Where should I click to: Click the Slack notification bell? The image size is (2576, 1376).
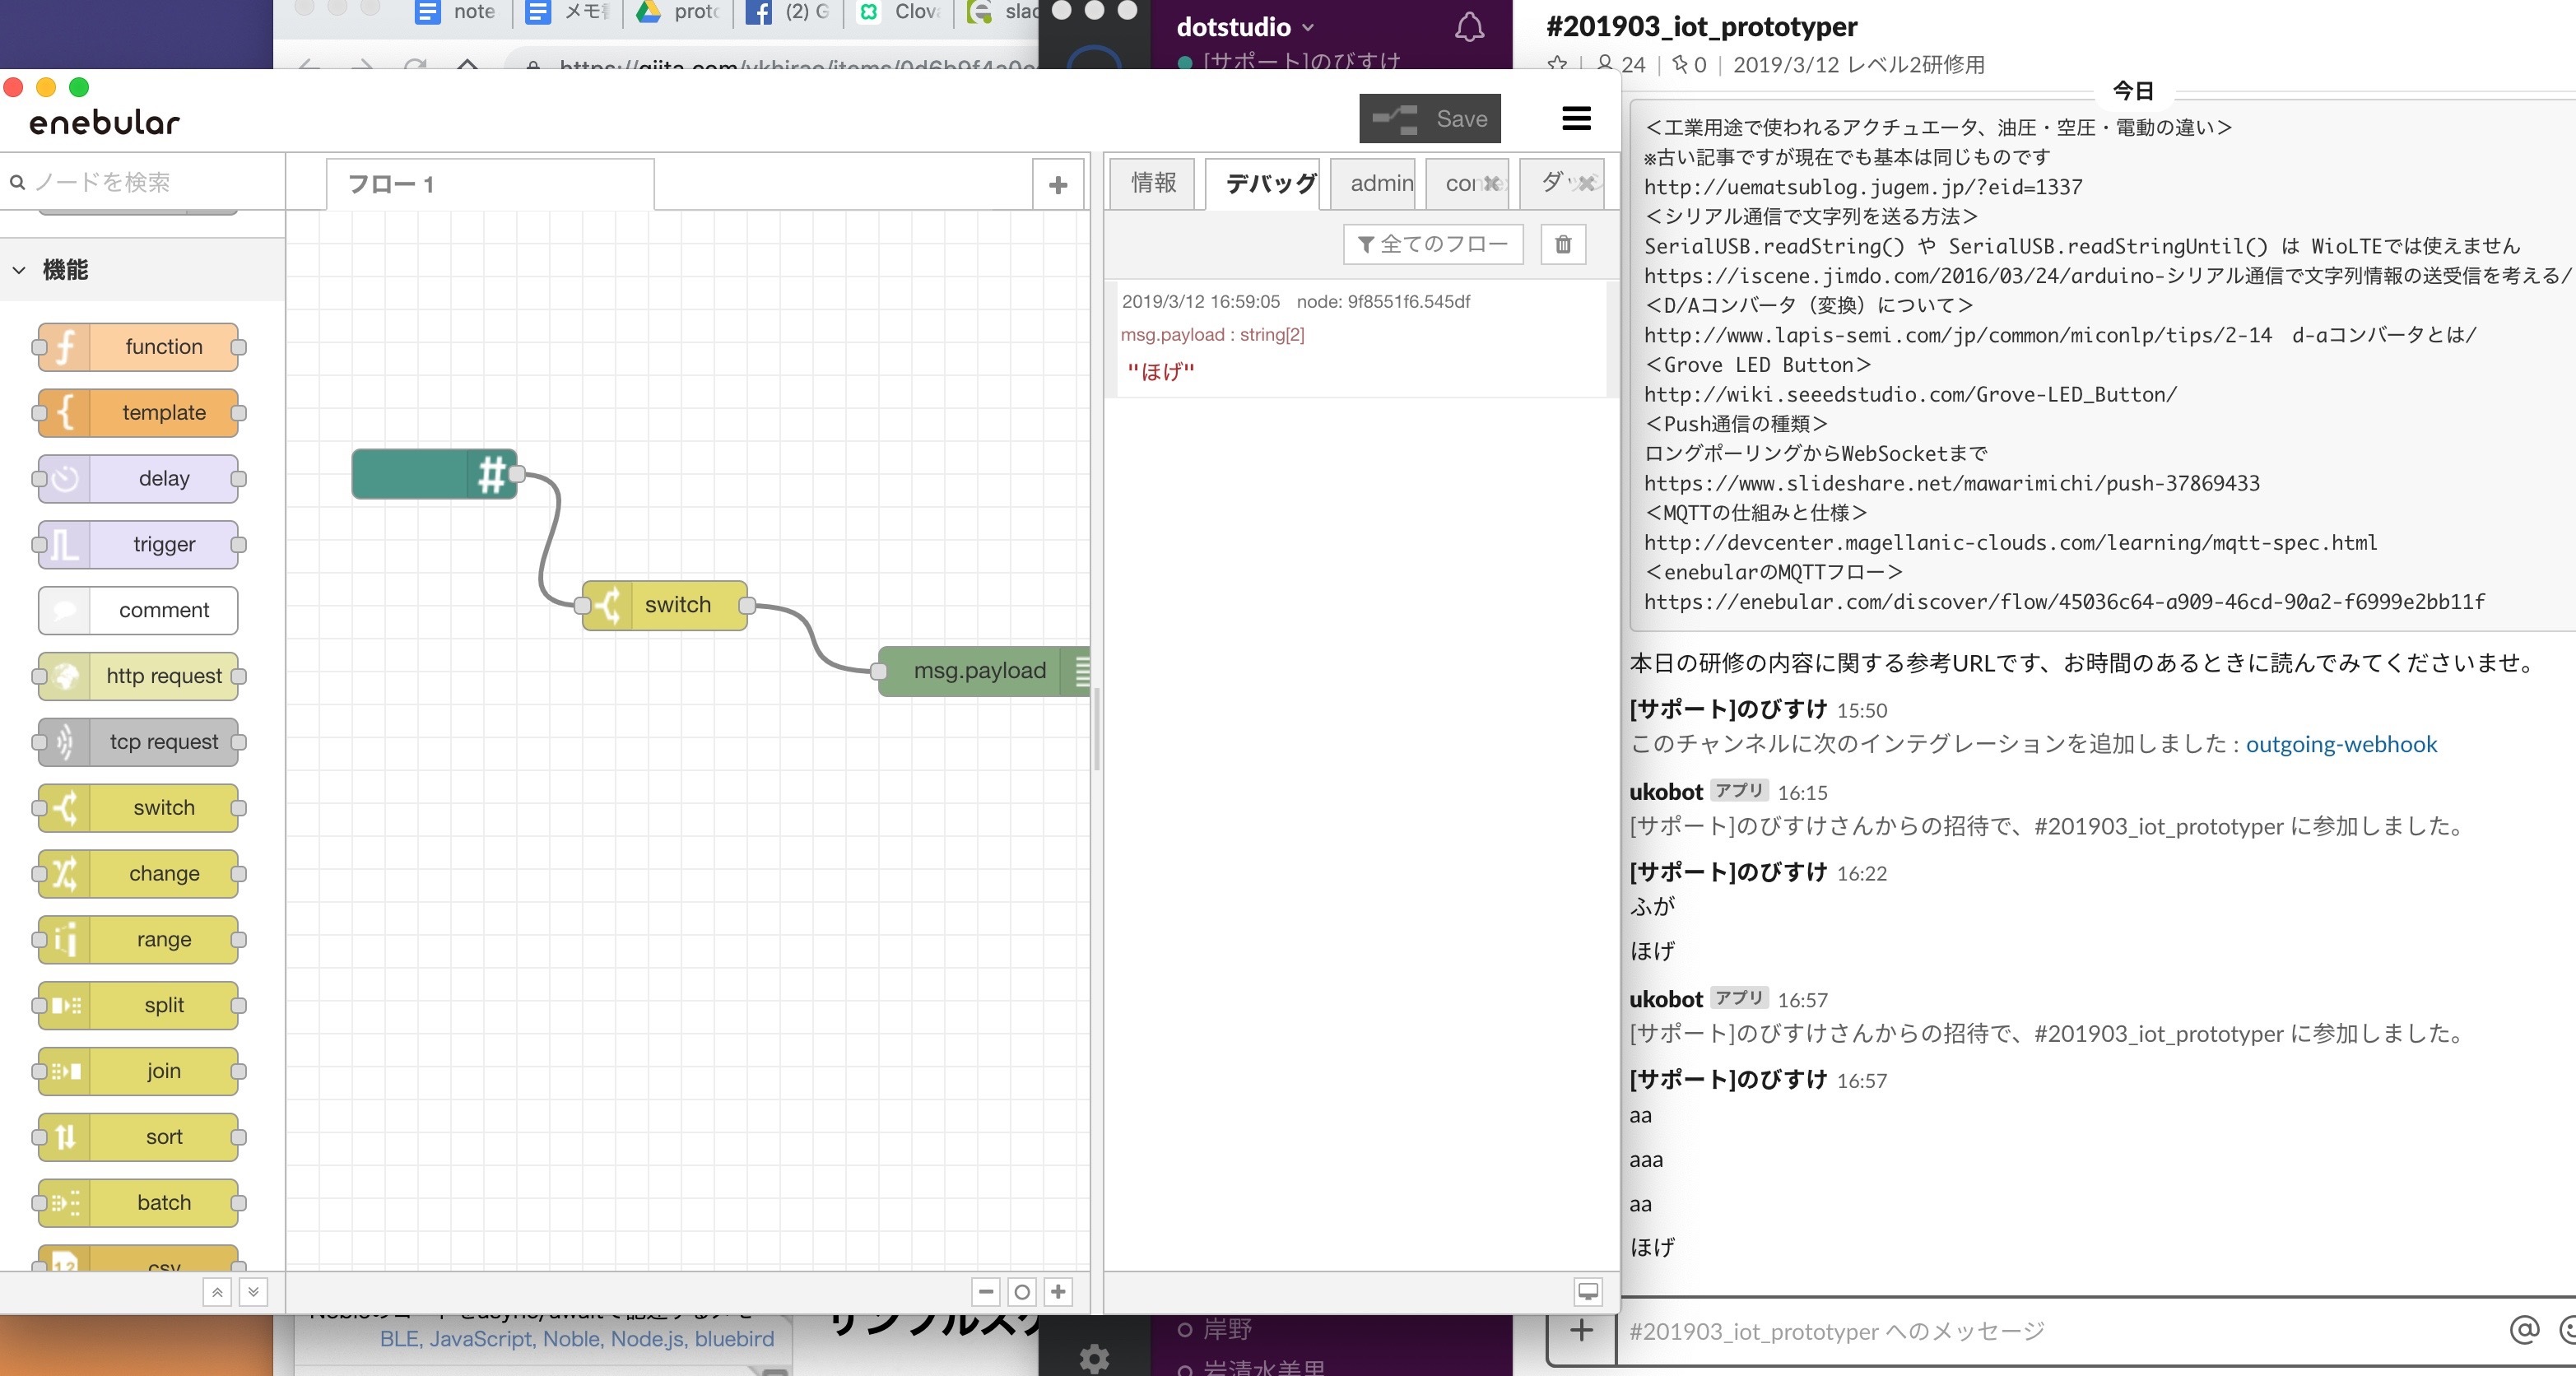coord(1469,27)
